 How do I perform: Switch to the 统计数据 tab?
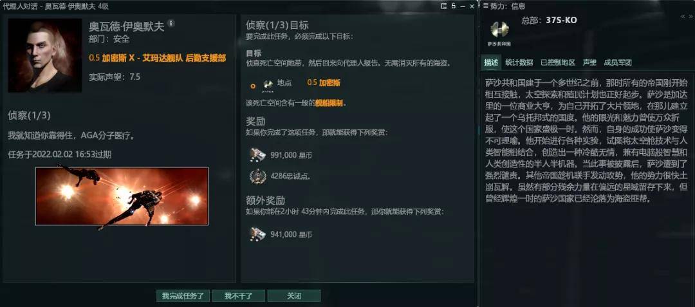519,63
